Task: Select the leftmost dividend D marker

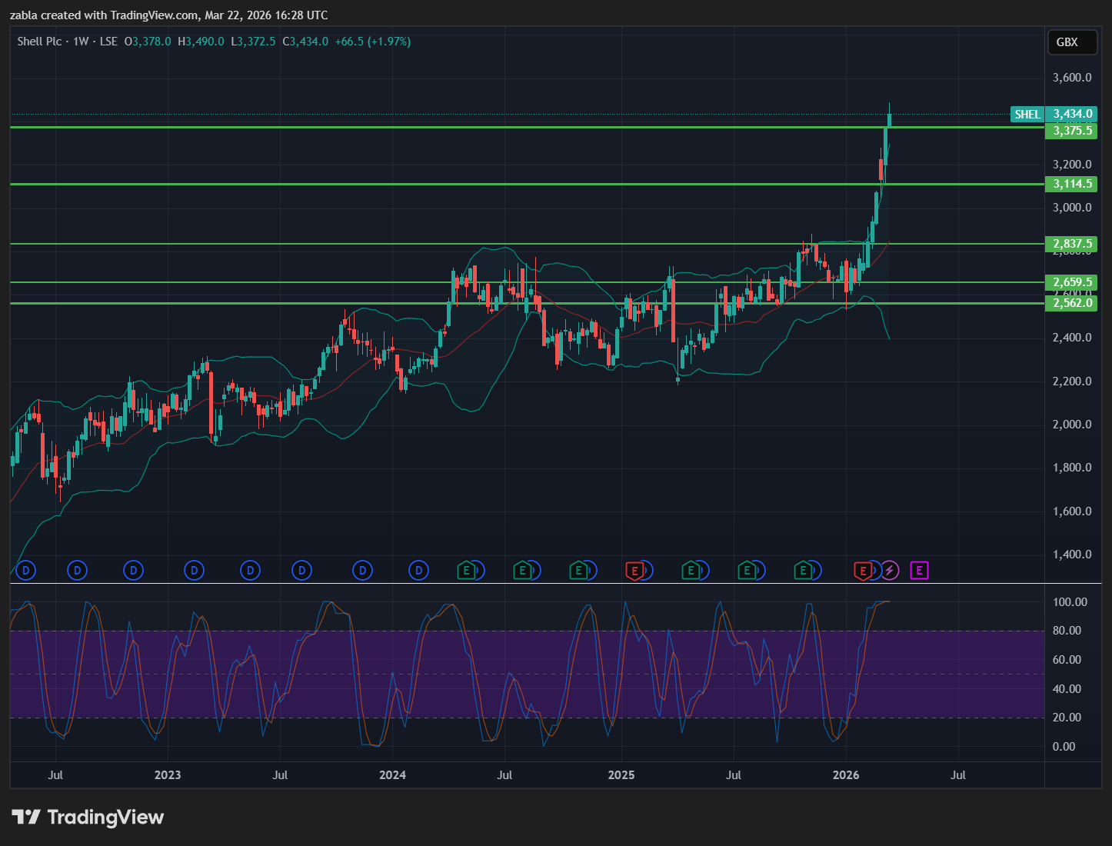Action: coord(26,571)
